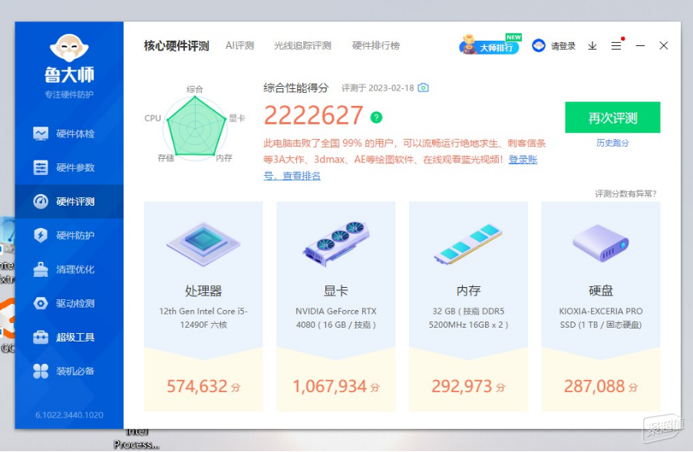
Task: Click the Intel Core i5-12490F description
Action: click(203, 318)
